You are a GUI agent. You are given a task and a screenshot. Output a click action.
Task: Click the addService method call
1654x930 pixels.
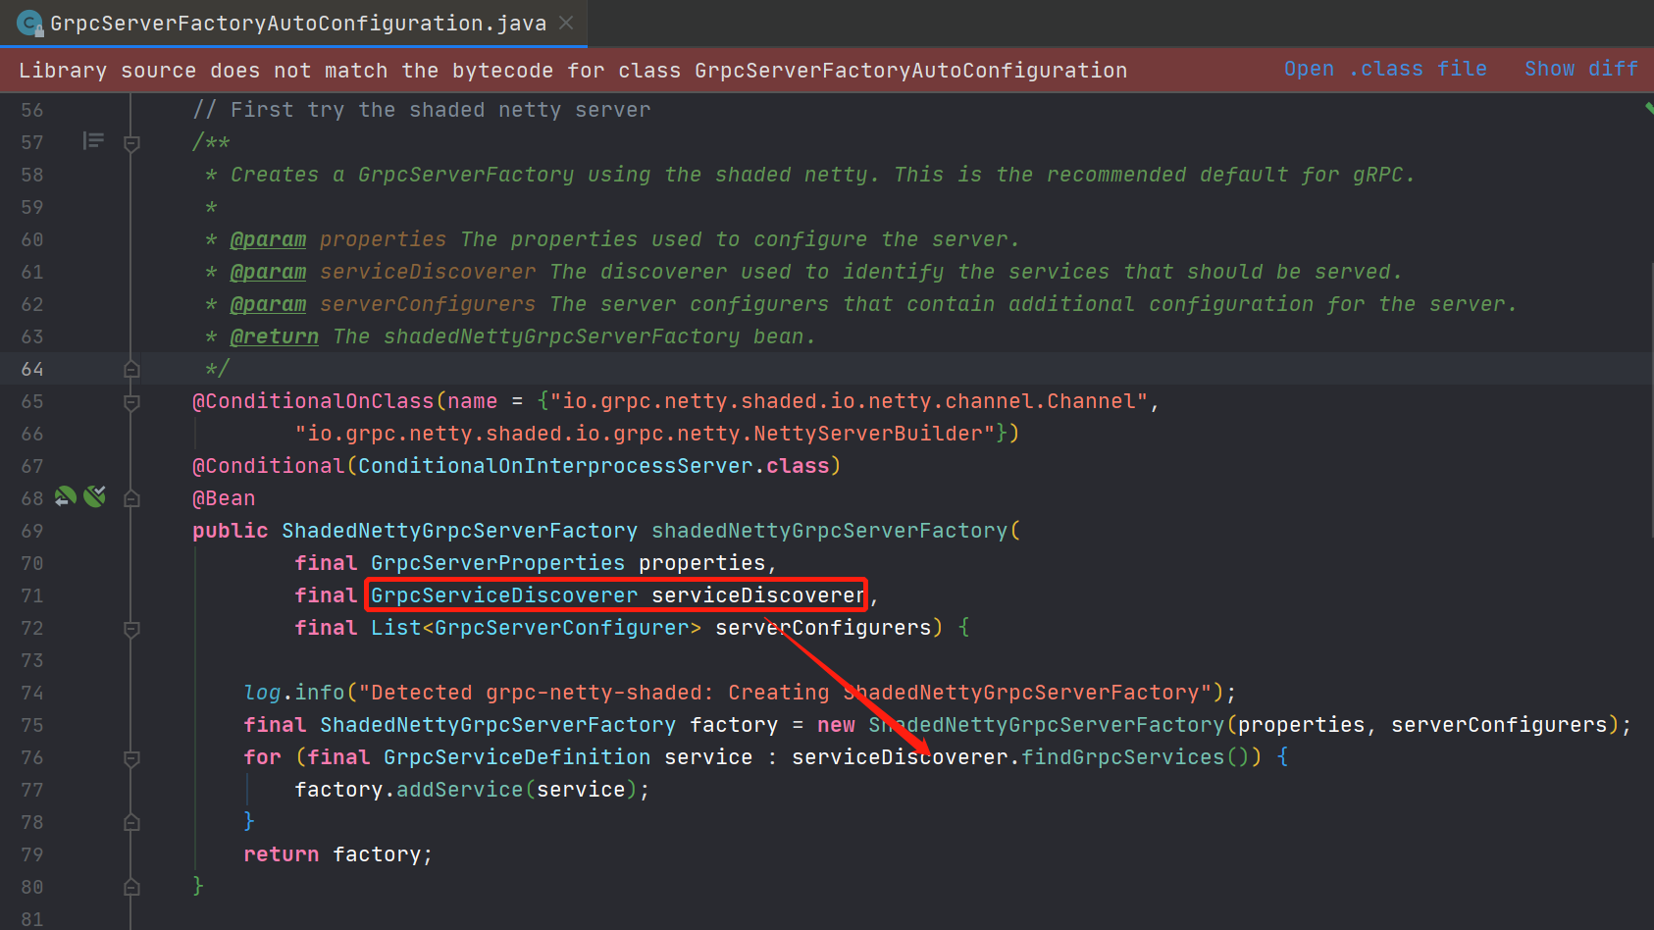(x=459, y=790)
